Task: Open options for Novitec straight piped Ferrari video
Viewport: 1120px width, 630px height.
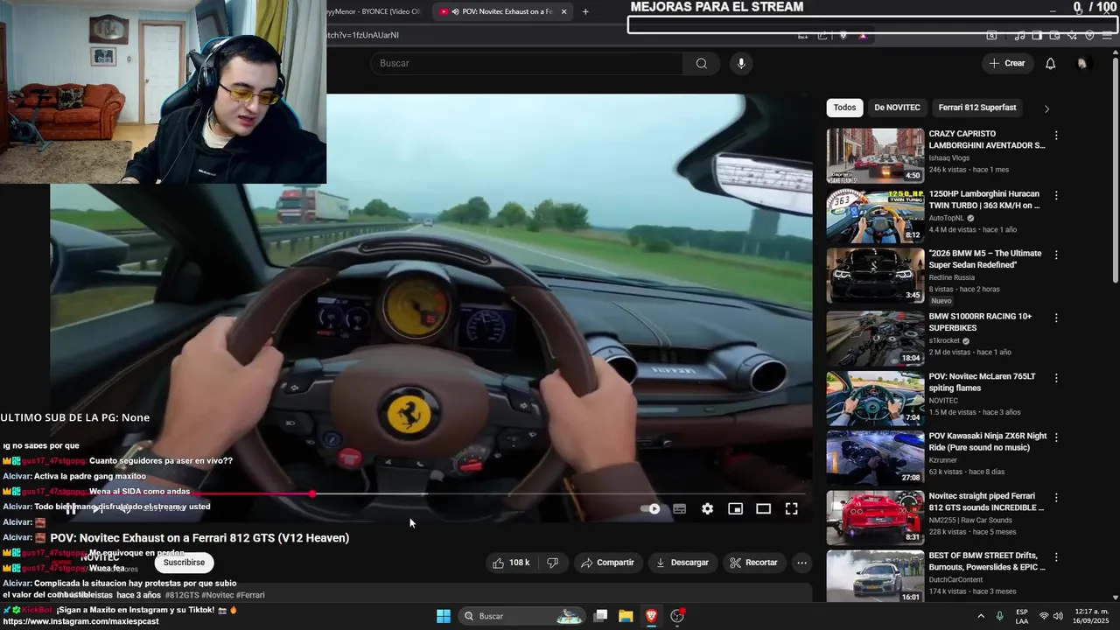Action: 1056,497
